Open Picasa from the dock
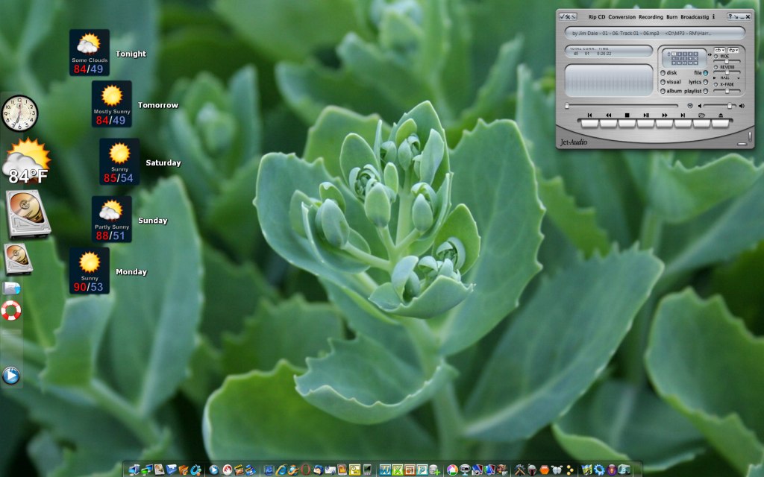The image size is (764, 477). (x=453, y=470)
